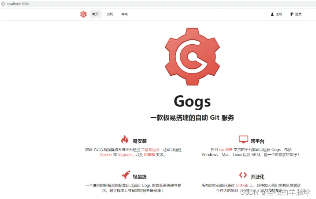This screenshot has height=199, width=316.
Task: Open the Go 语言 link
Action: [x=226, y=150]
